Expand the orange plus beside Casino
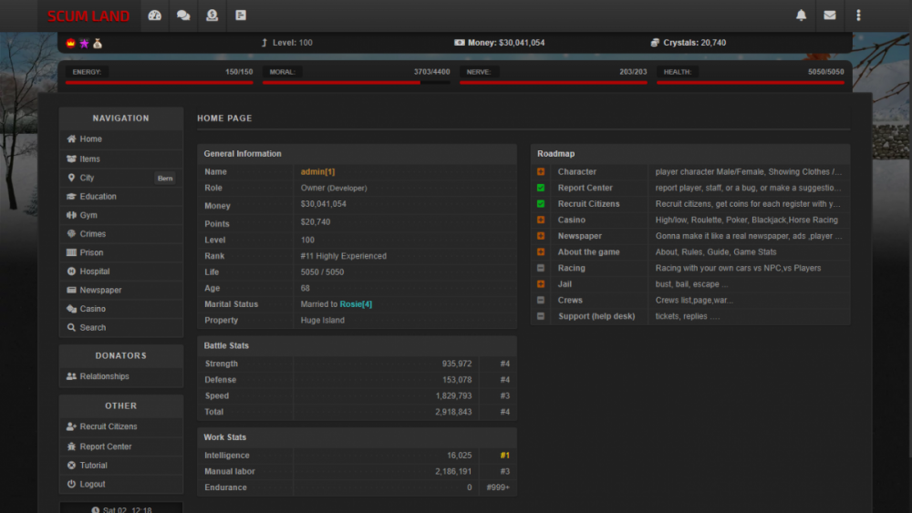Screen dimensions: 912x513 [541, 220]
